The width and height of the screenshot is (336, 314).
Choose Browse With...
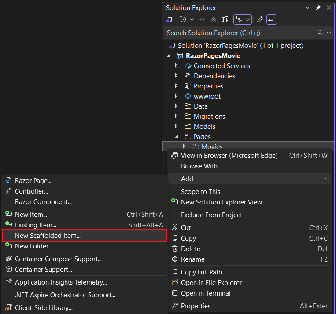click(249, 166)
